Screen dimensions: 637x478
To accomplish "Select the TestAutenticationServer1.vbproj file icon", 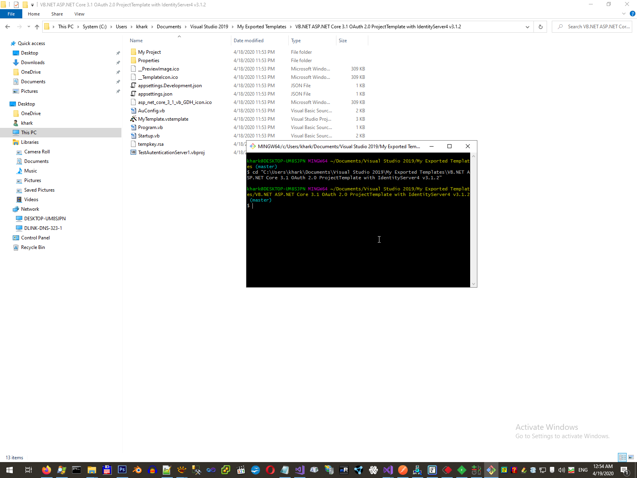I will (x=133, y=153).
